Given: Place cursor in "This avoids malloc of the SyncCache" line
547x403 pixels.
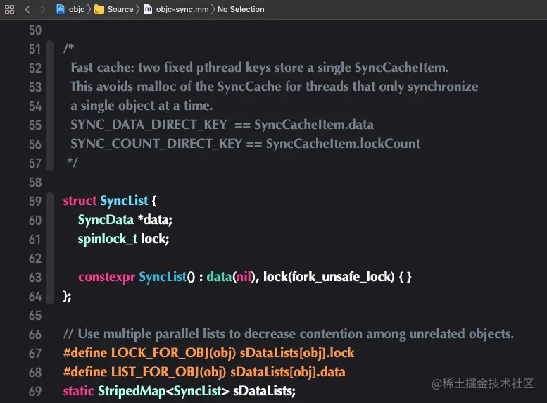Looking at the screenshot, I should tap(274, 87).
